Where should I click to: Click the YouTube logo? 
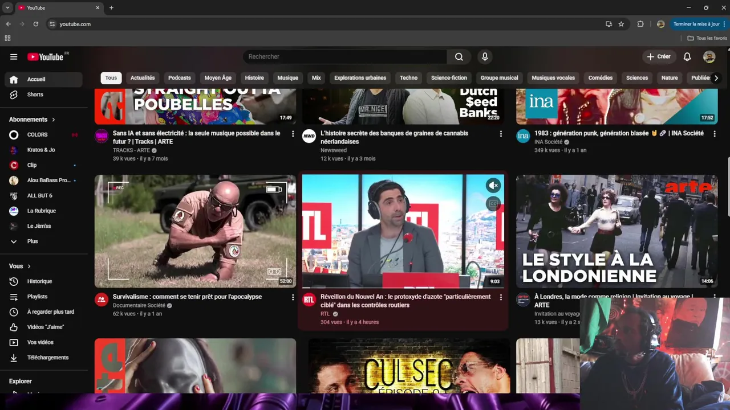pyautogui.click(x=46, y=56)
